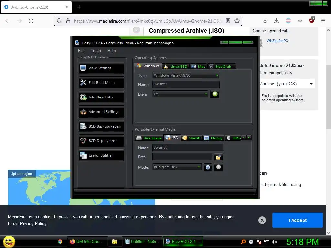Viewport: 331px width, 248px height.
Task: Select the ISO portable media tab
Action: 172,138
